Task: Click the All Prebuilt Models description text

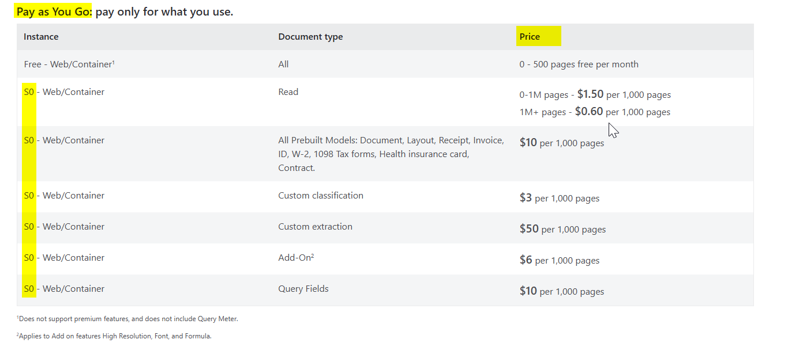Action: (391, 154)
